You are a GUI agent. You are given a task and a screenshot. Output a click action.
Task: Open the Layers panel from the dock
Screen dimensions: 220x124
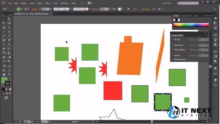click(216, 80)
